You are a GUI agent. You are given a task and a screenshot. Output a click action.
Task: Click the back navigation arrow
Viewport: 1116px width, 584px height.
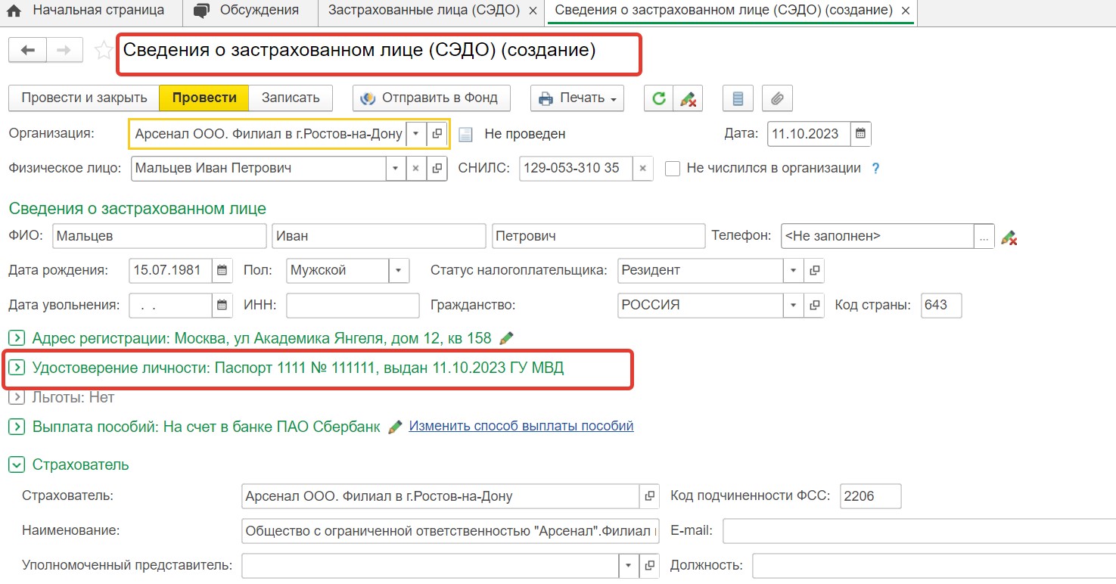pos(28,51)
